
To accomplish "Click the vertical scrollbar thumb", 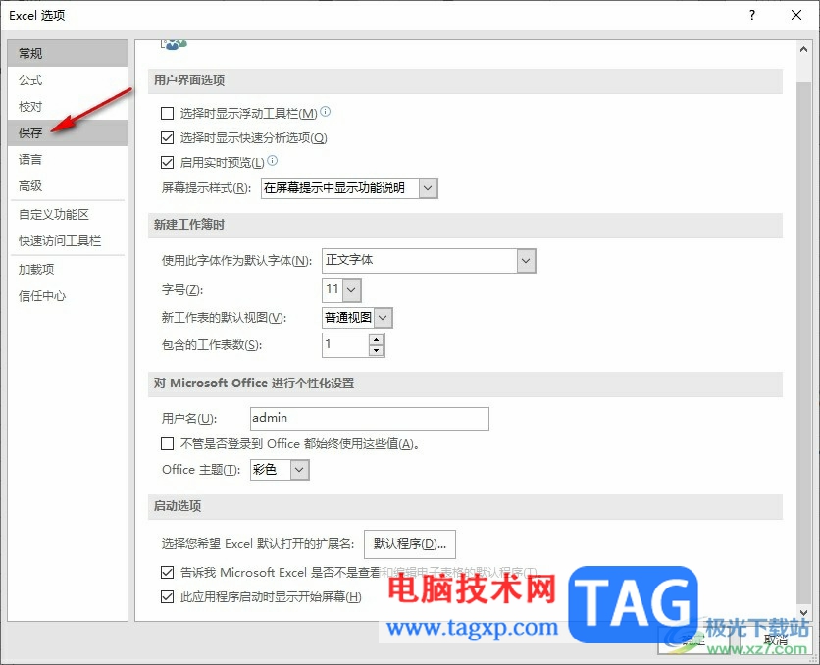I will tap(803, 342).
